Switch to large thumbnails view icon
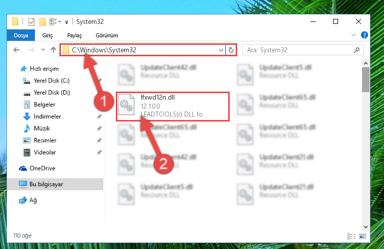 (x=363, y=236)
